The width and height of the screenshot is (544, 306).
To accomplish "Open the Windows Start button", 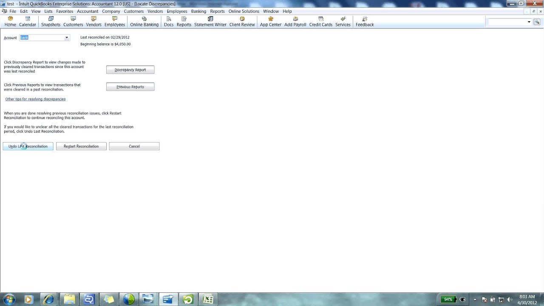I will (9, 299).
